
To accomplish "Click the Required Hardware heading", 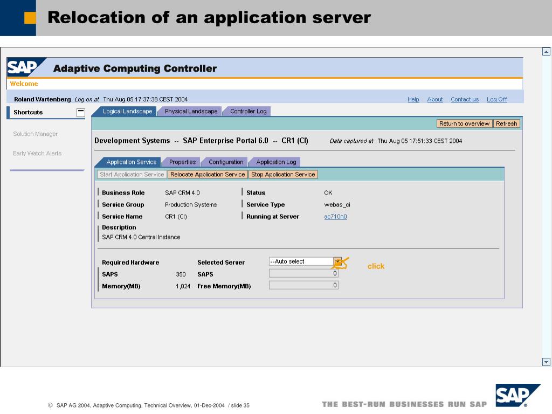I will 130,263.
